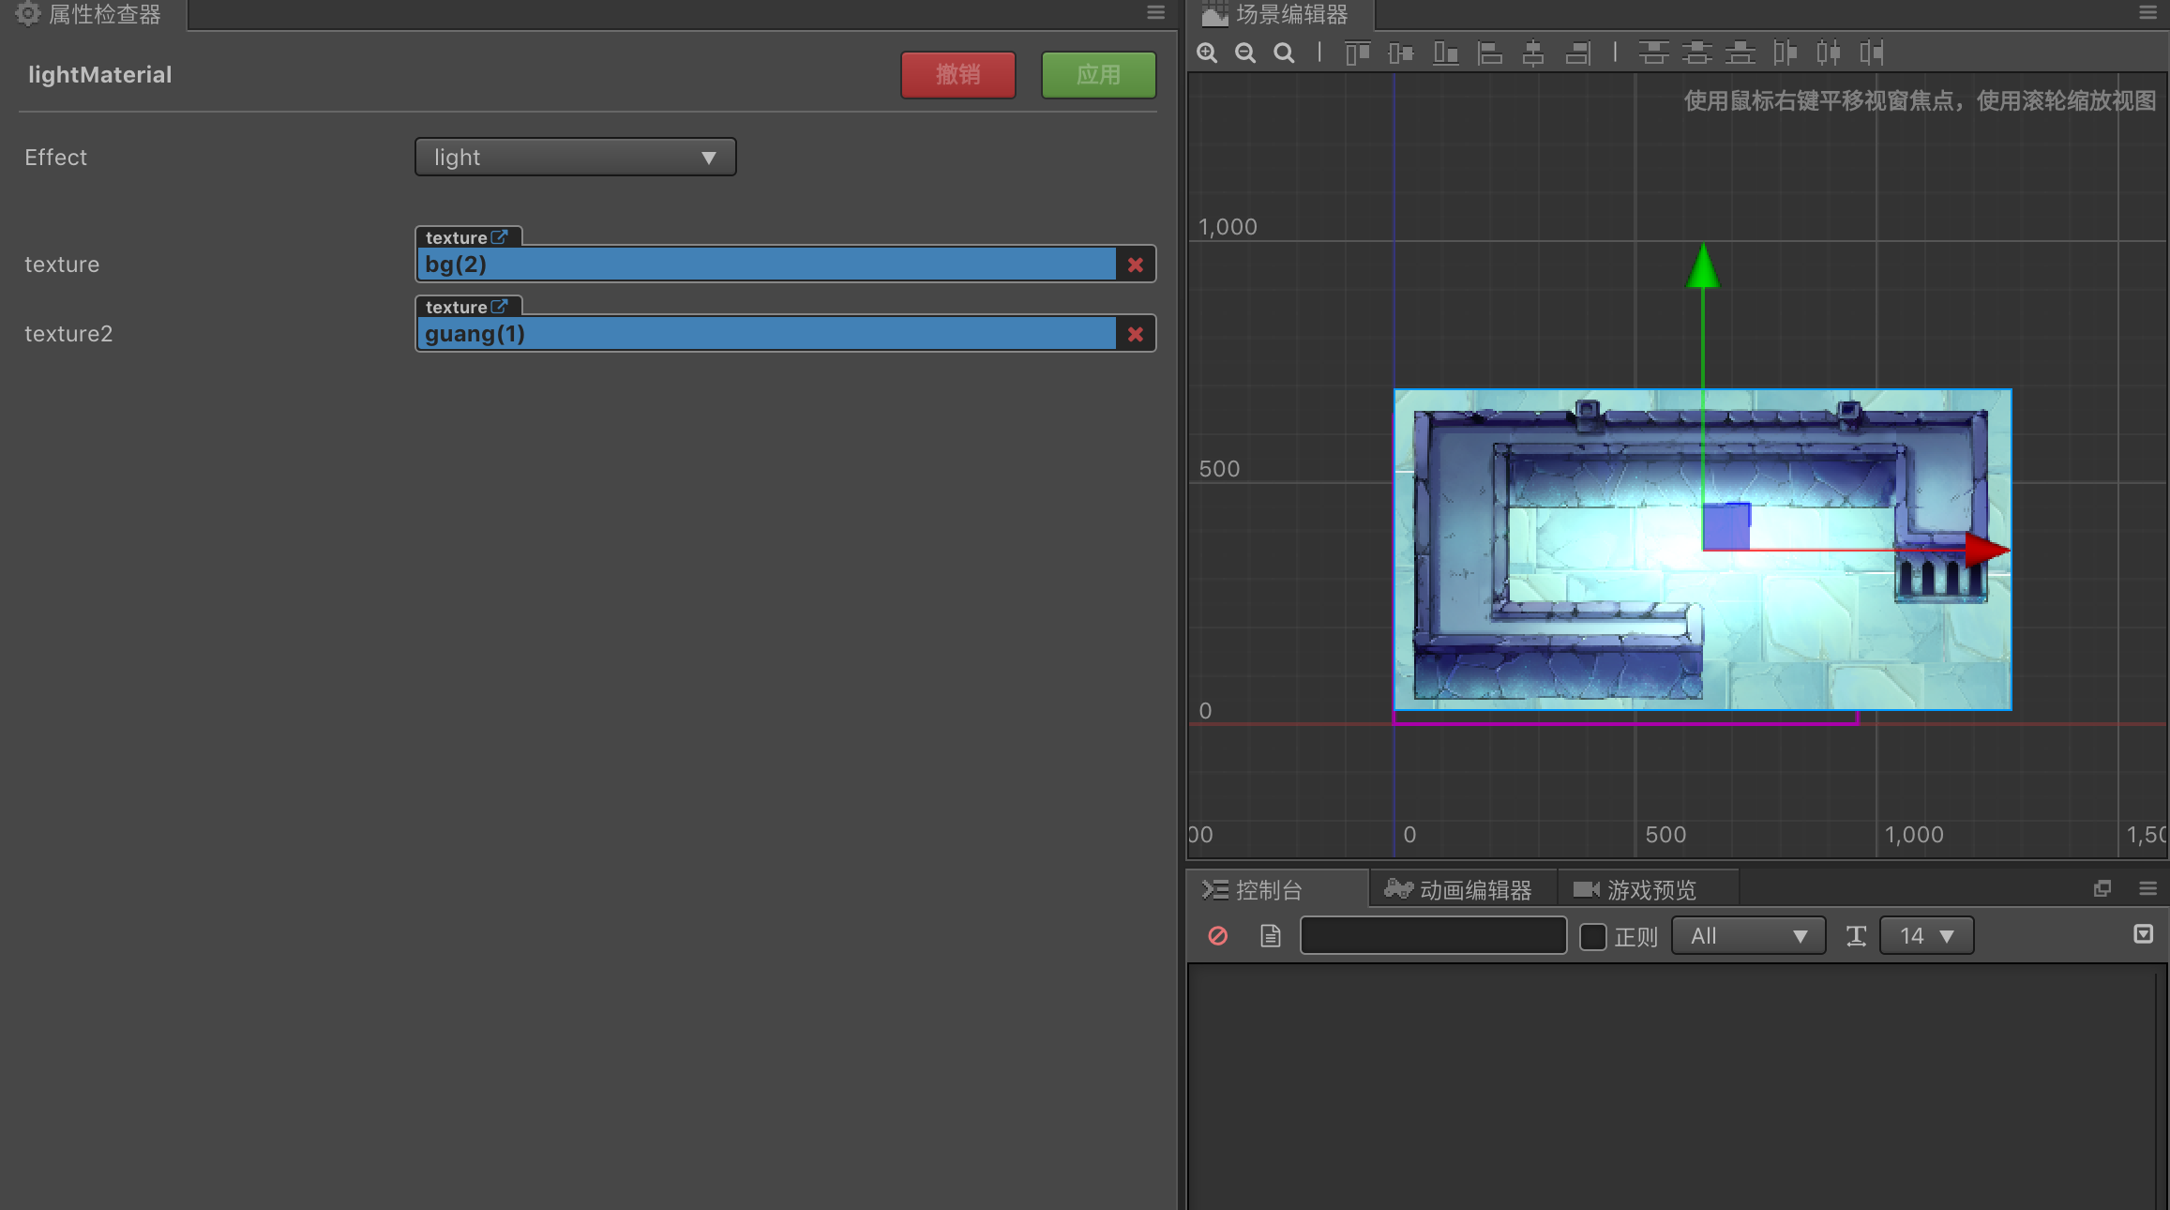
Task: Switch to the 动画编辑器 tab
Action: pyautogui.click(x=1459, y=889)
